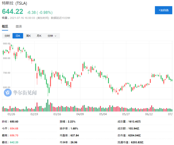Screen dimensions: 174x145
Task: Click the 华尔街见闻 watermark logo icon
Action: click(x=8, y=93)
